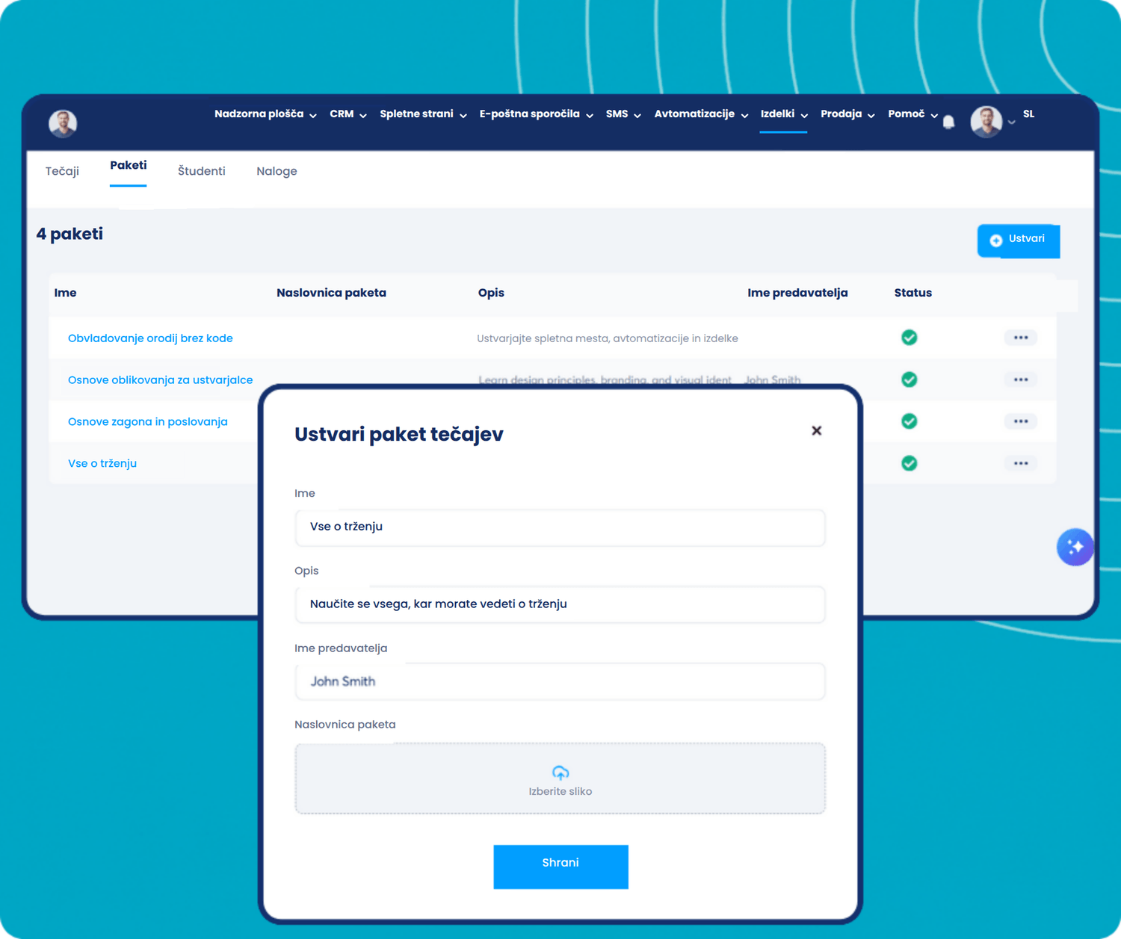The height and width of the screenshot is (939, 1121).
Task: Open the Osnove zagona in poslovanja link
Action: point(147,422)
